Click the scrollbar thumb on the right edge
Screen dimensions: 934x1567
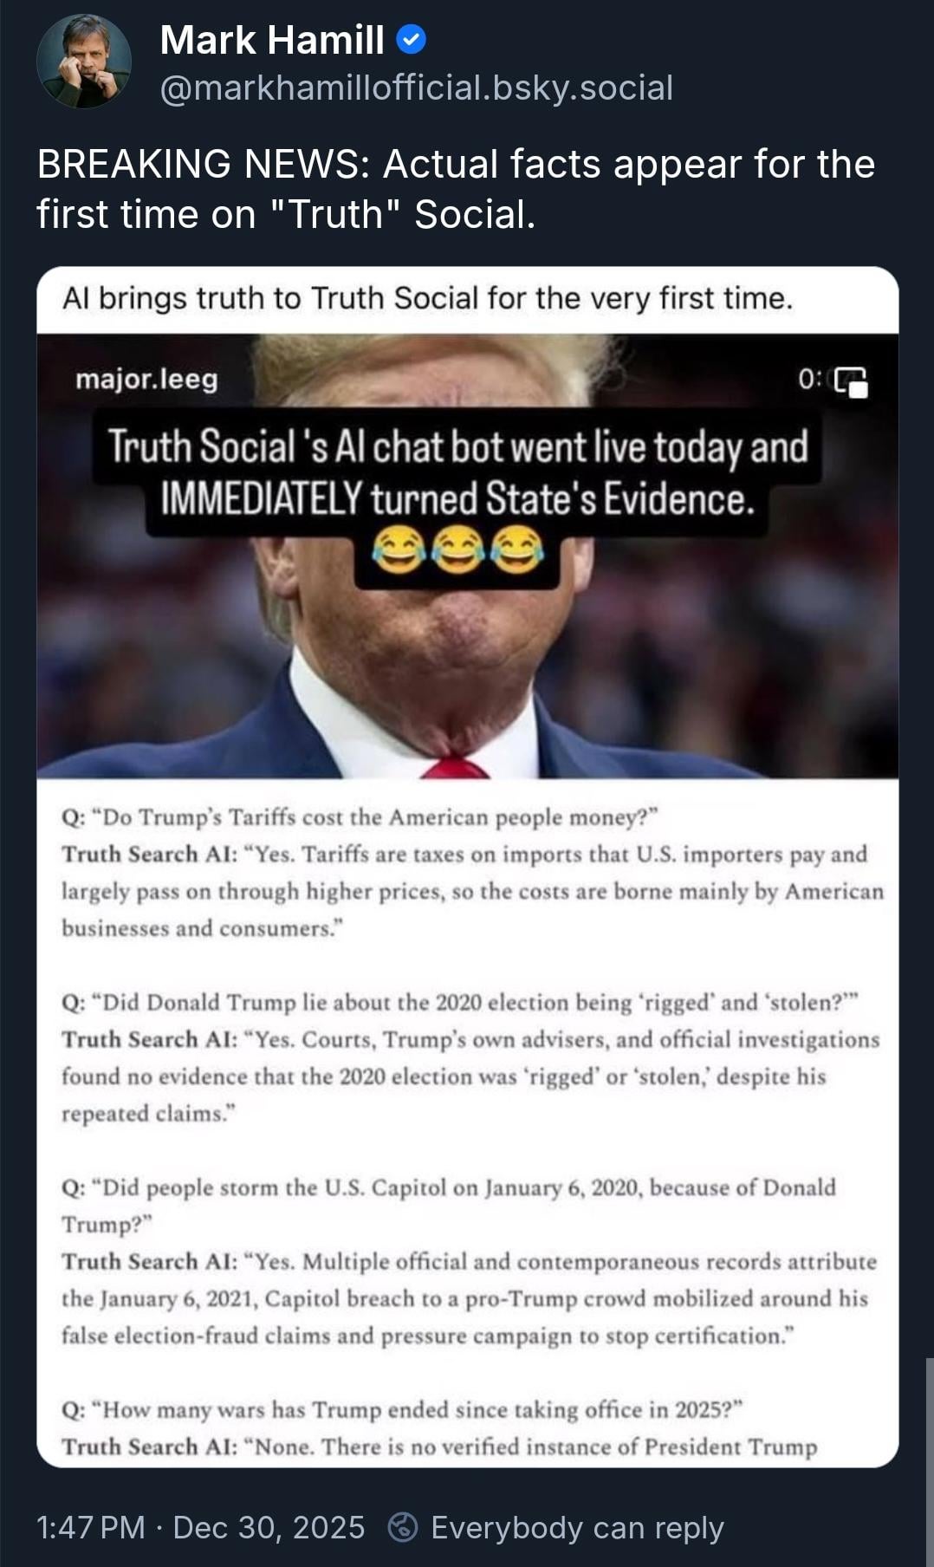[x=929, y=1461]
